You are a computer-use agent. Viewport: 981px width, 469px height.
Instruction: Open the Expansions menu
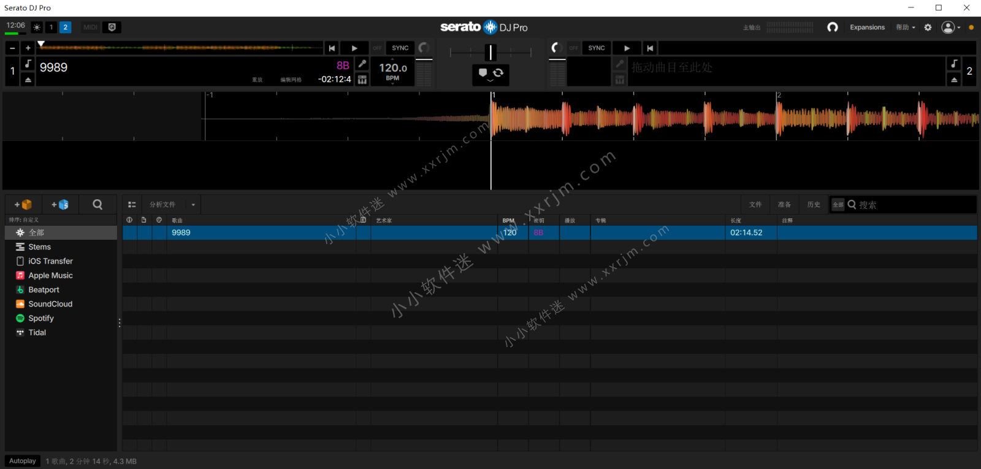click(x=867, y=27)
